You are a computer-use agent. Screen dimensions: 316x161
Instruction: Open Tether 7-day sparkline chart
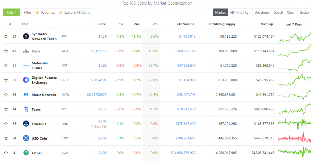tap(295, 153)
